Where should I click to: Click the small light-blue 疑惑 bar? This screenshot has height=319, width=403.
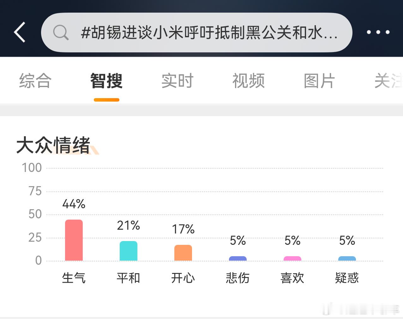click(347, 258)
